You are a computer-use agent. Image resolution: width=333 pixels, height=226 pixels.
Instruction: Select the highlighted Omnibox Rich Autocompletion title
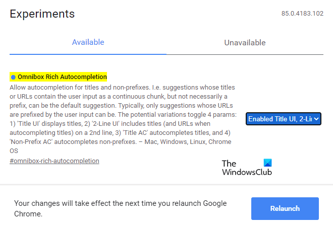[62, 77]
